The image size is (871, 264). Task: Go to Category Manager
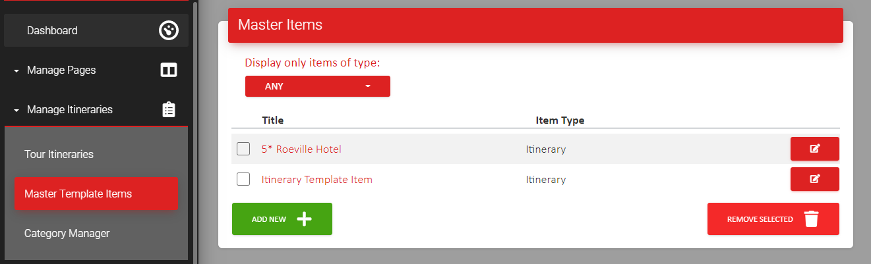[67, 233]
